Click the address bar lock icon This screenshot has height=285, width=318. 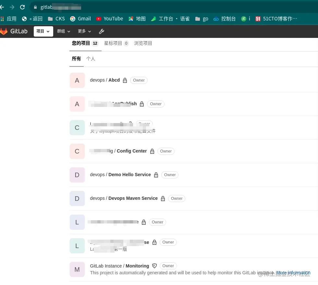pos(35,7)
